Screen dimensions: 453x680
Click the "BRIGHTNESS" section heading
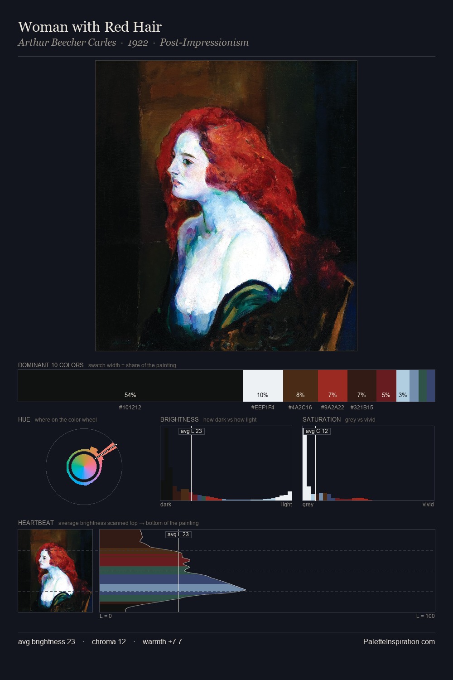point(179,419)
